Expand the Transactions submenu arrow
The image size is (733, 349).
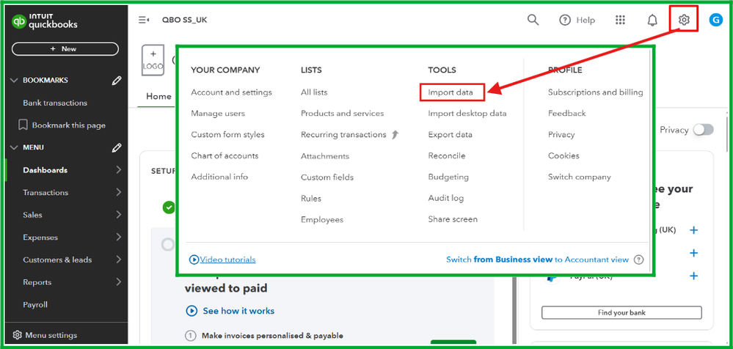[119, 192]
